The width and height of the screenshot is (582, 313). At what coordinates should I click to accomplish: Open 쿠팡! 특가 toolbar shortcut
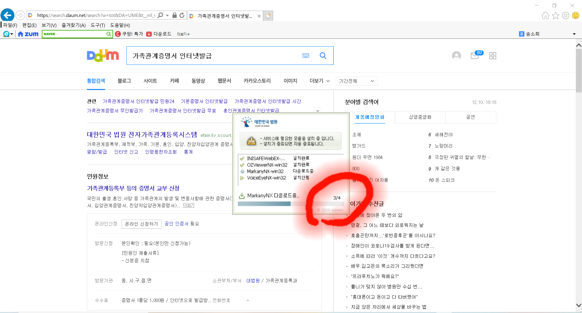pos(129,34)
